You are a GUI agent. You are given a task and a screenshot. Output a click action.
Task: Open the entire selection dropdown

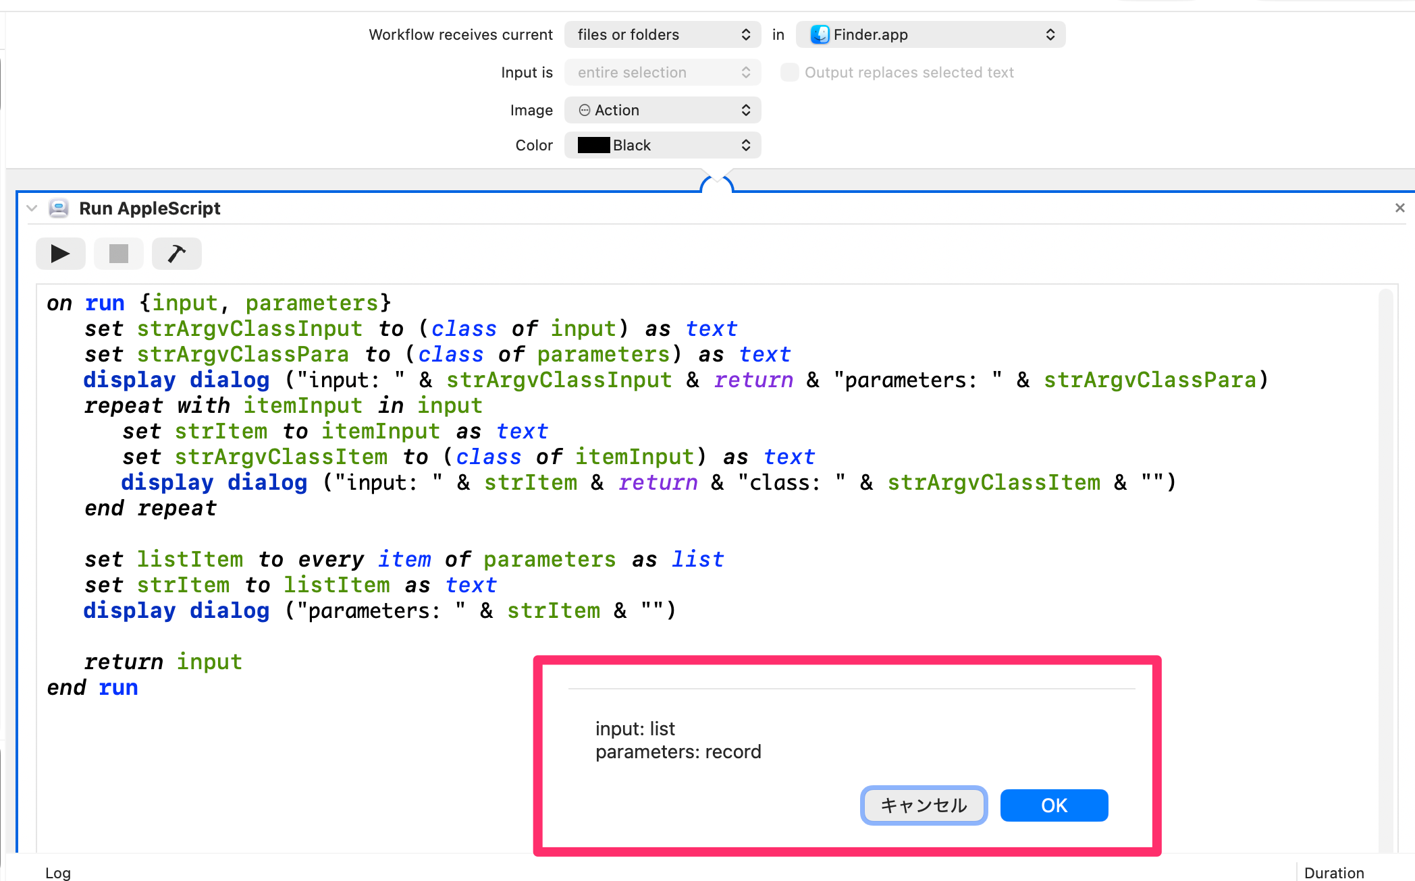tap(662, 72)
